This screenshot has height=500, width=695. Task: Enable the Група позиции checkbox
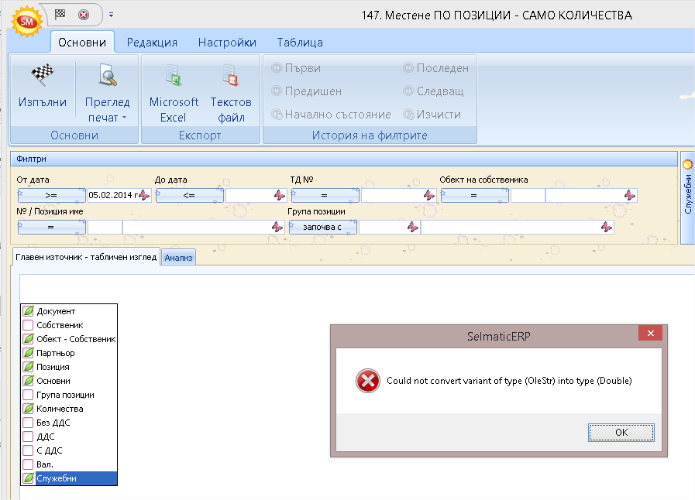tap(29, 395)
